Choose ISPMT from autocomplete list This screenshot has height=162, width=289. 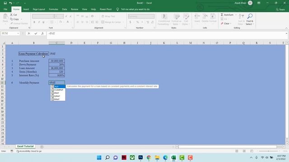pyautogui.click(x=58, y=96)
